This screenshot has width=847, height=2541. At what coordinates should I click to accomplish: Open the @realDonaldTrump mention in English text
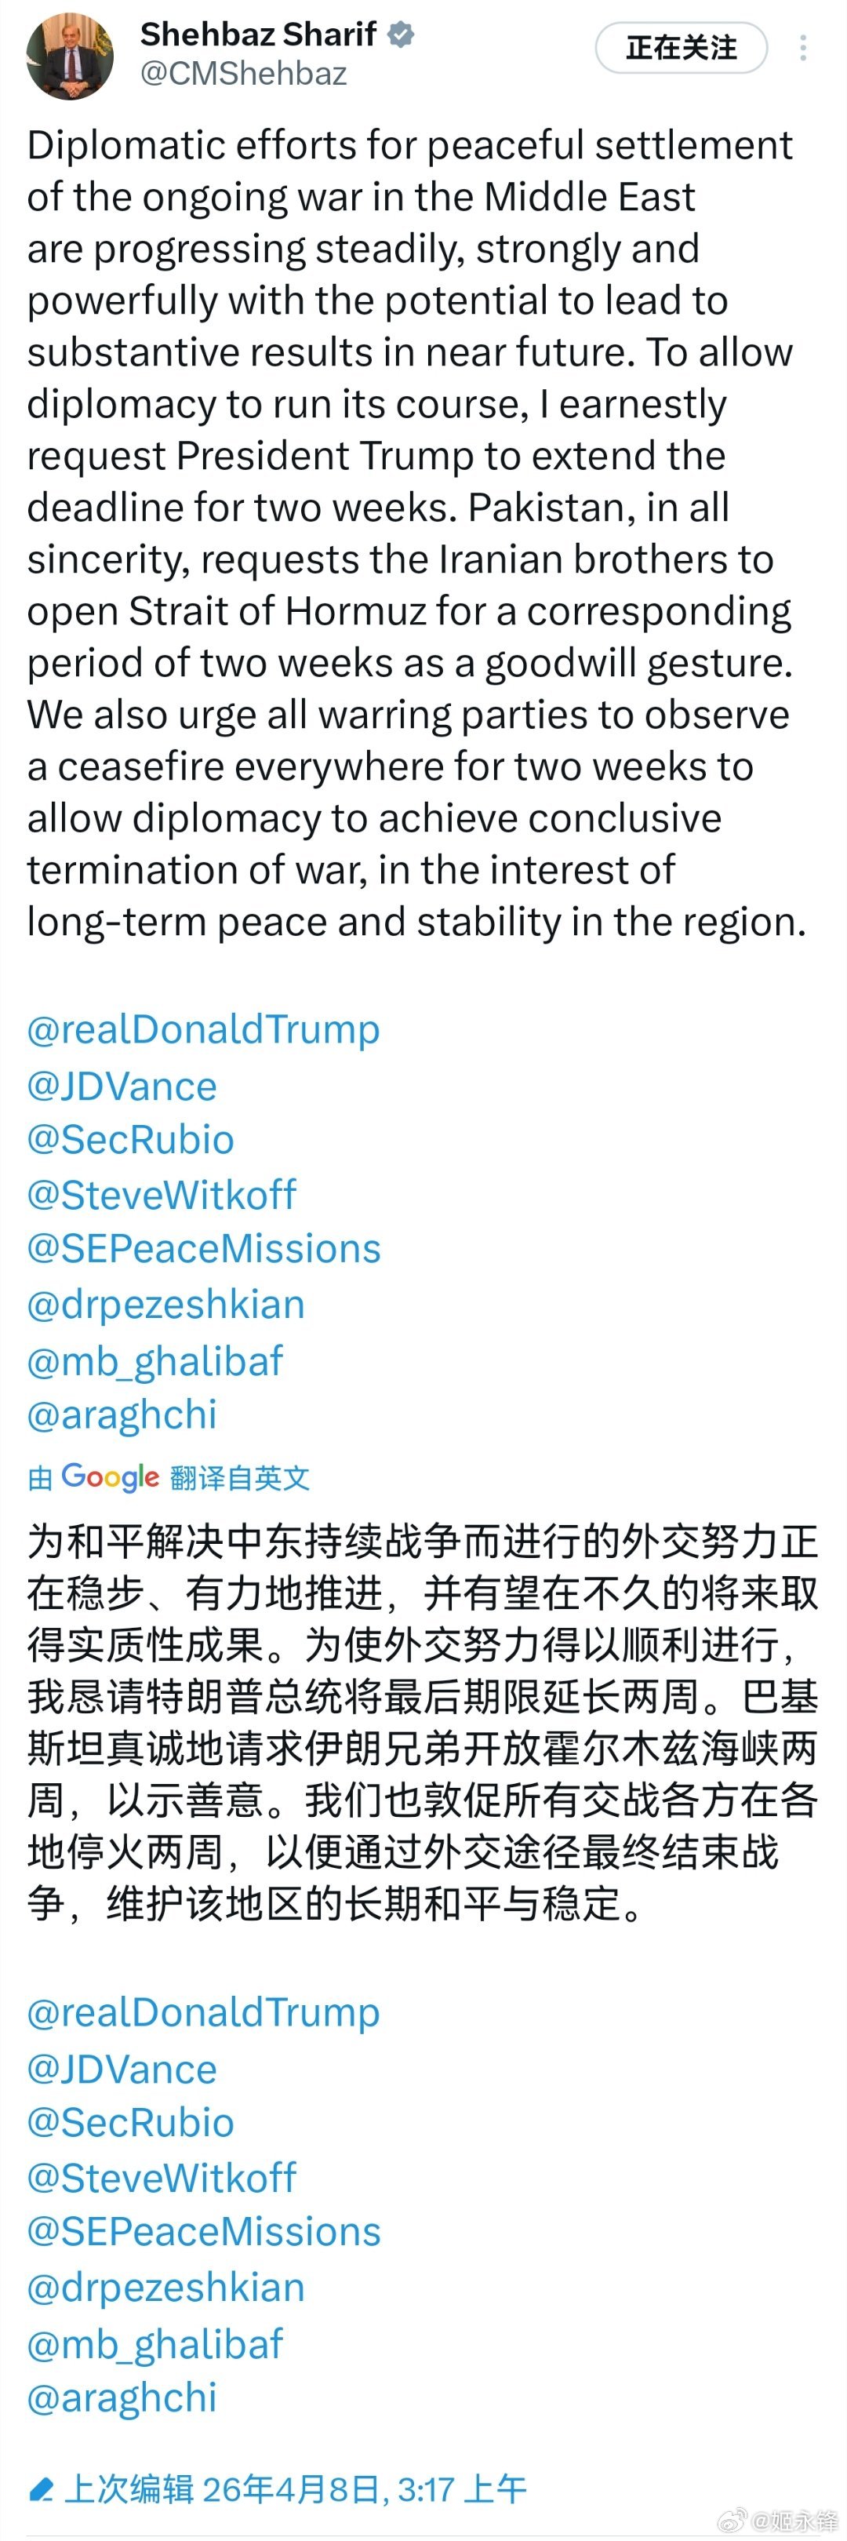pos(202,1028)
